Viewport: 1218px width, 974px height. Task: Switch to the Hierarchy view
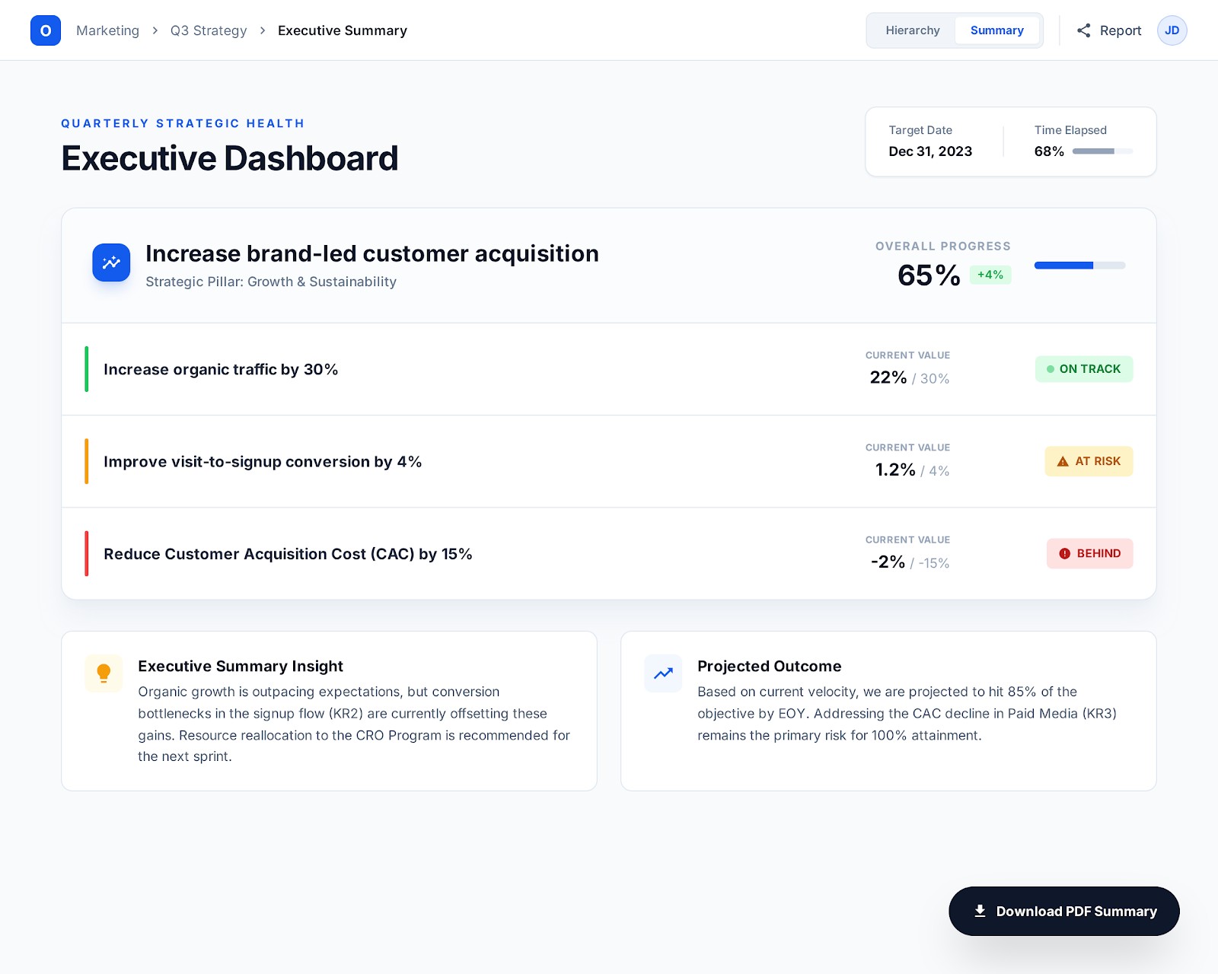912,30
